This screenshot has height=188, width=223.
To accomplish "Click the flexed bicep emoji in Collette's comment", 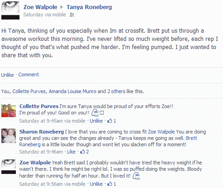I will pos(95,113).
